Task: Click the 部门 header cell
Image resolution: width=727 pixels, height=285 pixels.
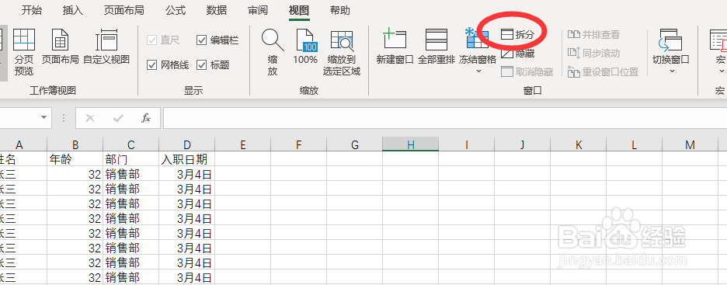Action: tap(130, 159)
